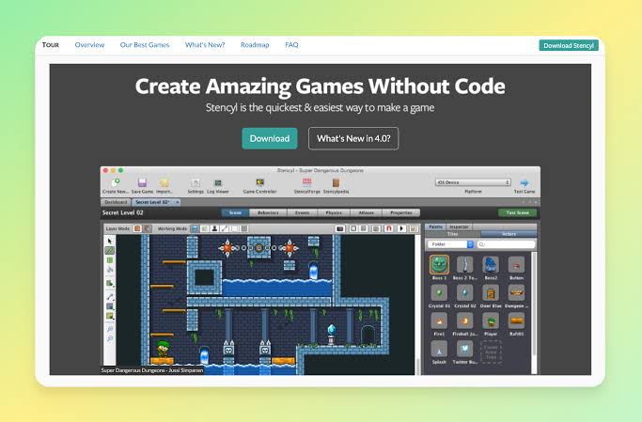Switch to the Atlases tab
642x422 pixels.
tap(366, 212)
